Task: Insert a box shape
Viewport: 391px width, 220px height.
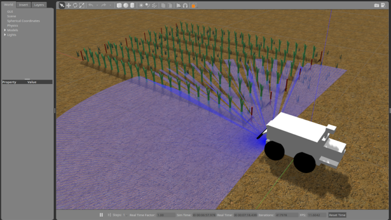Action: [119, 5]
